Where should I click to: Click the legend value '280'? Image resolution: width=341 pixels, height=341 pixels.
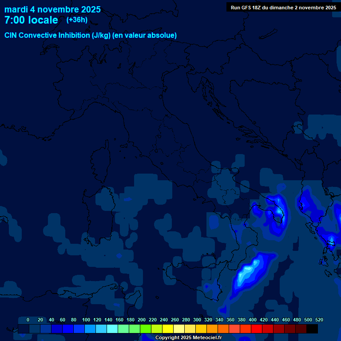186,320
